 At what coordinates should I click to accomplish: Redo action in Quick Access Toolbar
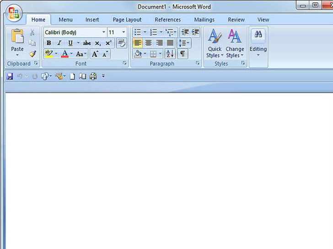pyautogui.click(x=35, y=77)
